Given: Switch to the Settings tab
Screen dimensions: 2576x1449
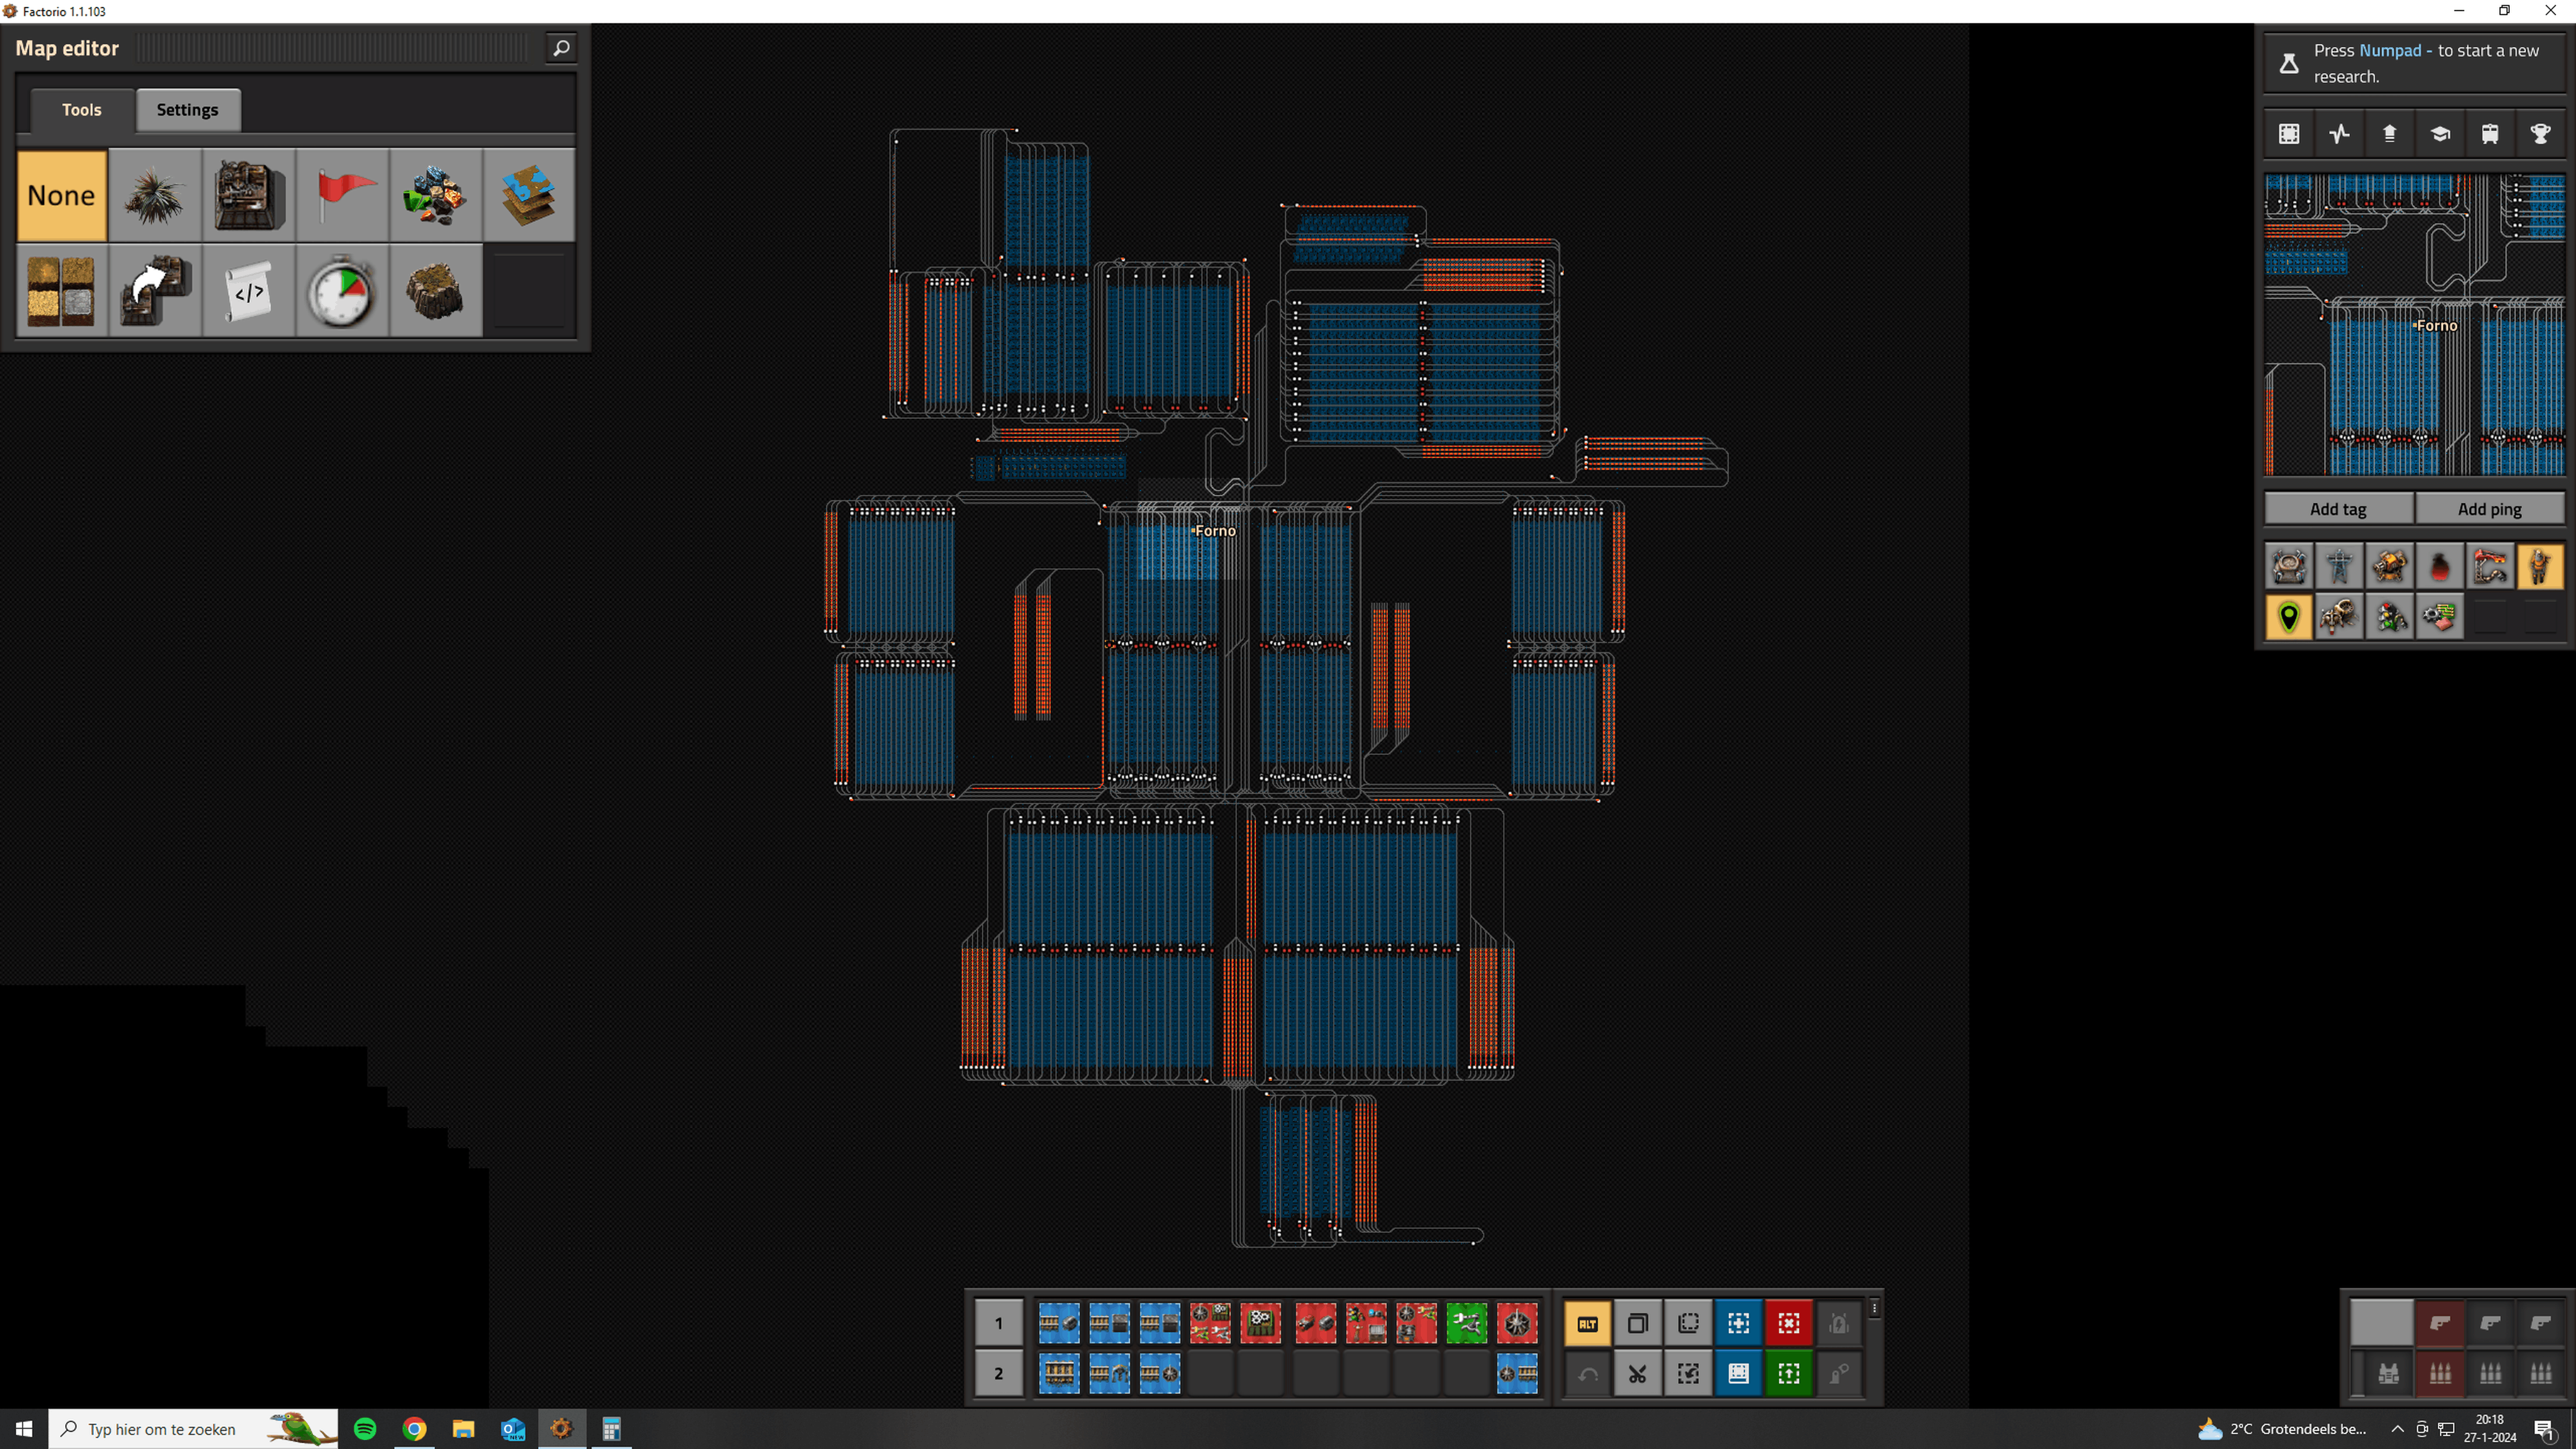Looking at the screenshot, I should click(187, 110).
